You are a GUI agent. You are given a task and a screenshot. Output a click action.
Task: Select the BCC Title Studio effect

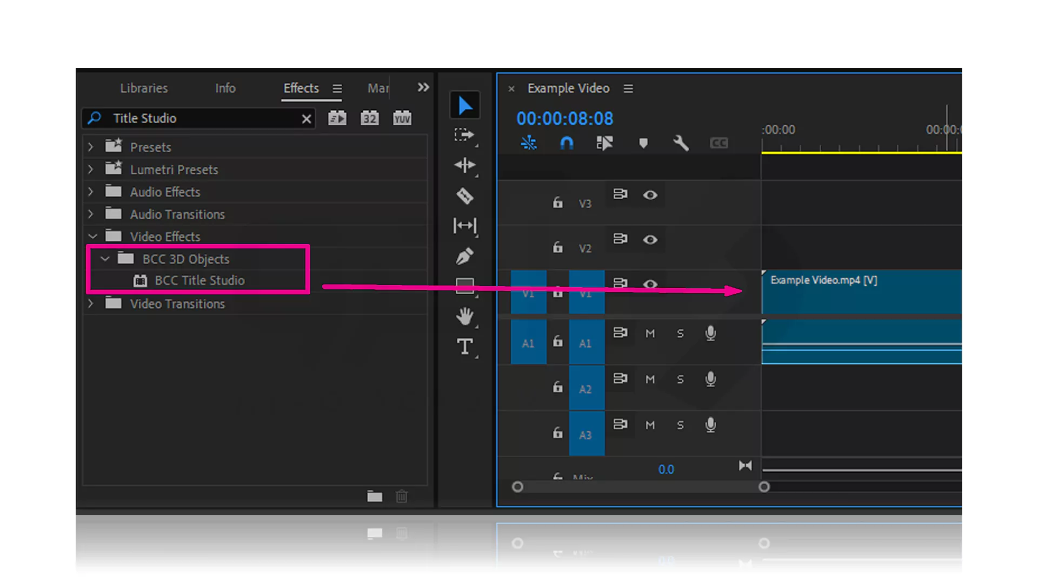(x=199, y=281)
